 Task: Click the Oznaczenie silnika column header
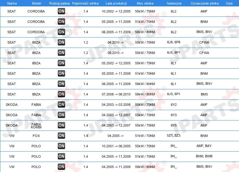pos(205,3)
